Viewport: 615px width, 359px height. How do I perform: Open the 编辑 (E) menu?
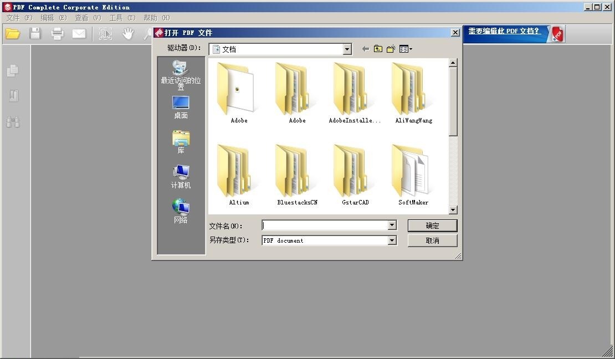(x=54, y=18)
